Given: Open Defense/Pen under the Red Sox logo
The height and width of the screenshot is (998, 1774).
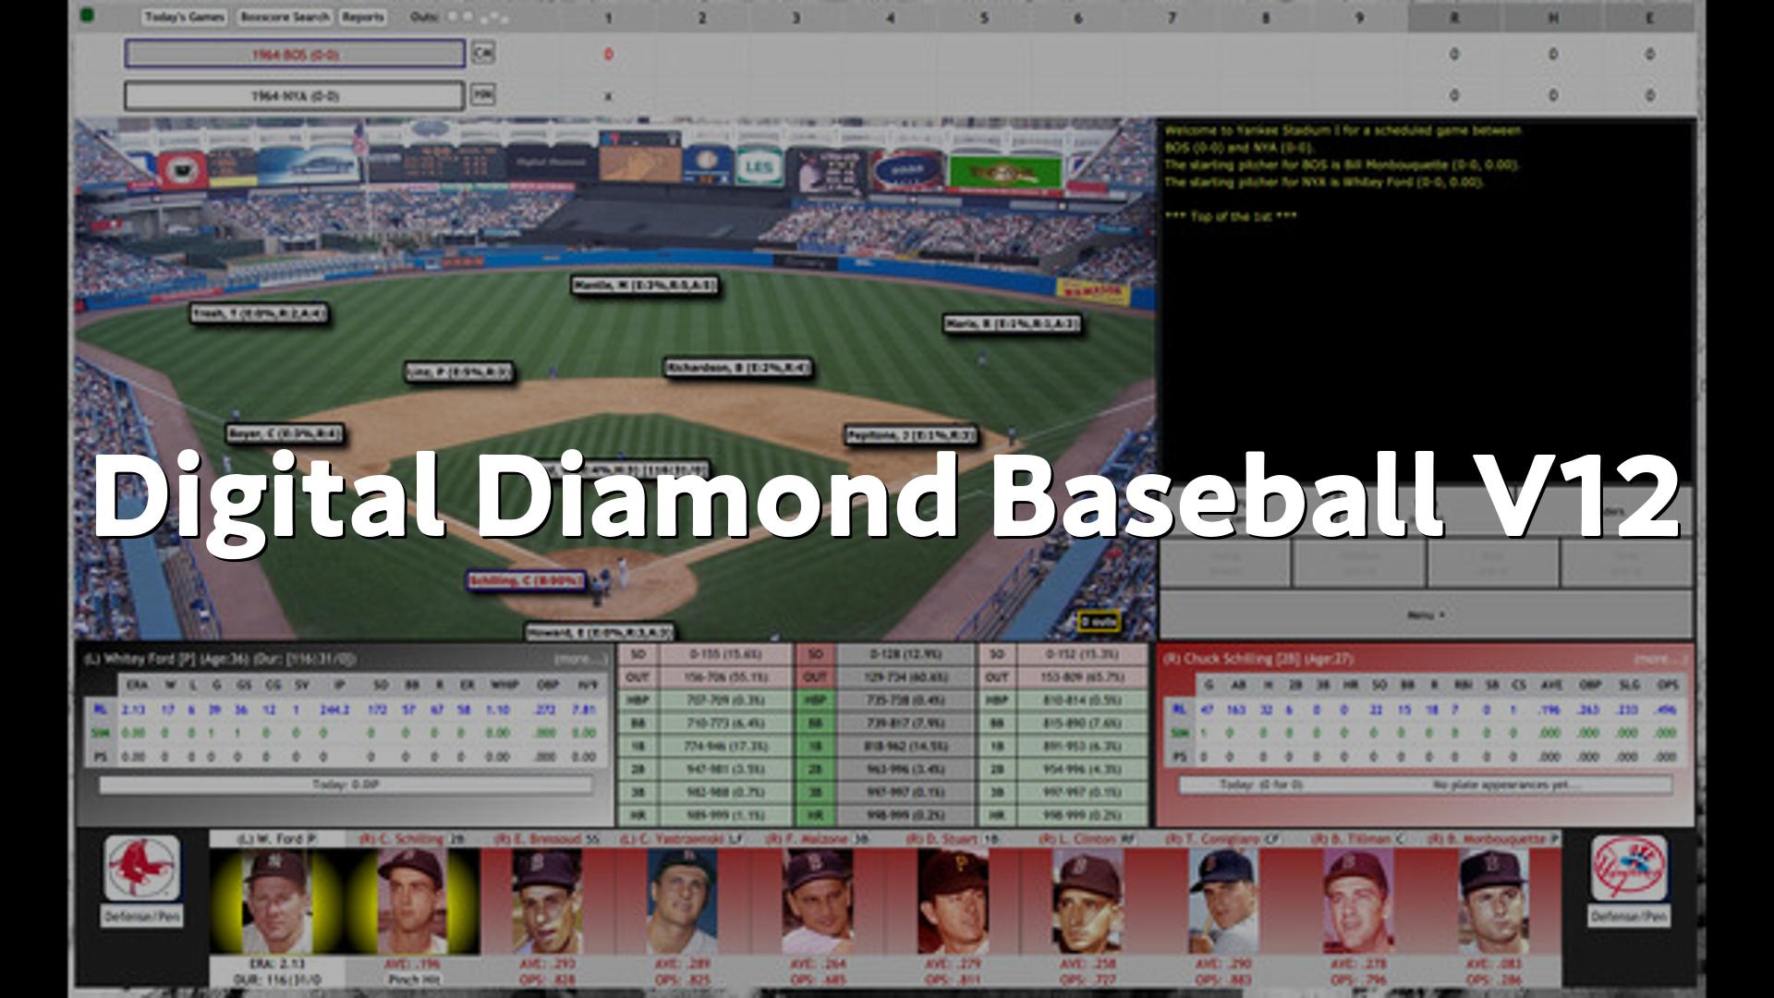Looking at the screenshot, I should (x=142, y=917).
